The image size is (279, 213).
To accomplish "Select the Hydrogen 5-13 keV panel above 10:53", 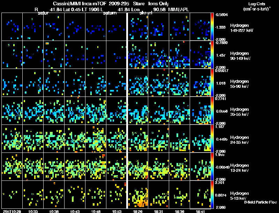I will point(116,194).
